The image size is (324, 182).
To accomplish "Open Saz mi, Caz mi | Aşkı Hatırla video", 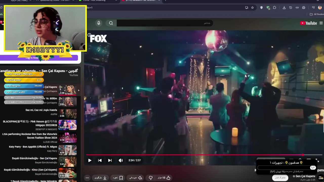I will coord(41,110).
